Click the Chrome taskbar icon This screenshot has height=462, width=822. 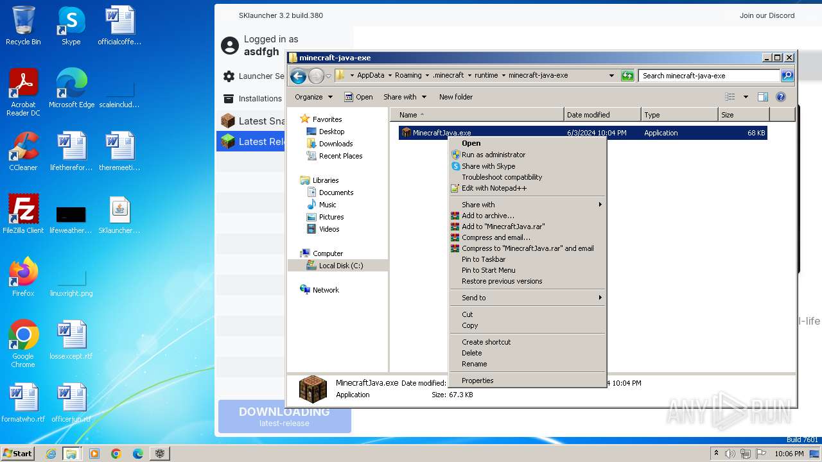(116, 454)
